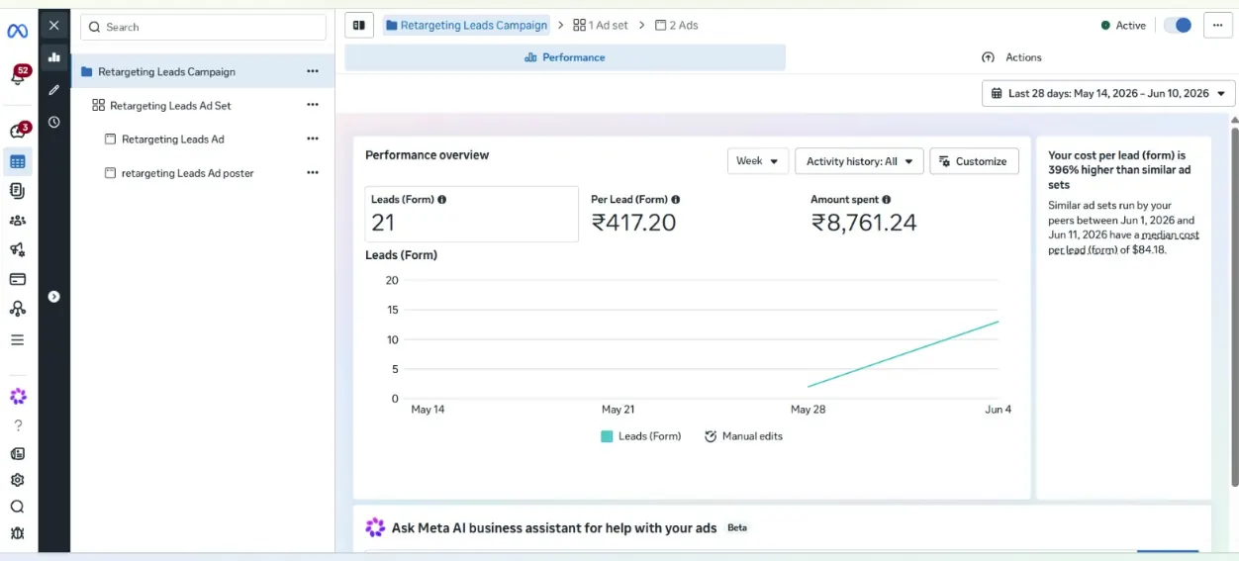Expand the panel with round arrow button
Screen dimensions: 1239x561
coord(53,296)
